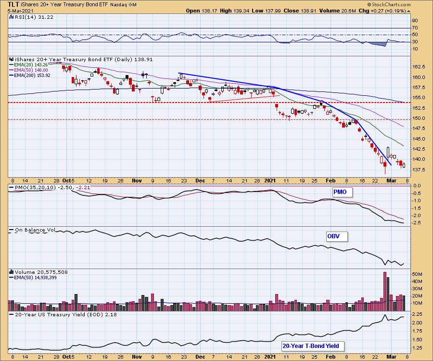Screen dimensions: 433x361
Task: Click the StockCharts.com copyright label
Action: (x=389, y=4)
